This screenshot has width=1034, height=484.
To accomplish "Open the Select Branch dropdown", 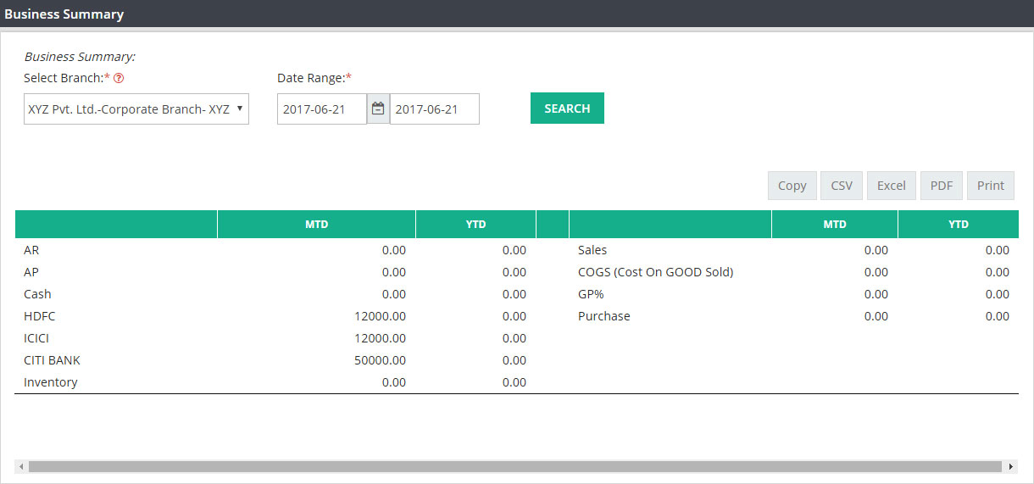I will pyautogui.click(x=136, y=108).
